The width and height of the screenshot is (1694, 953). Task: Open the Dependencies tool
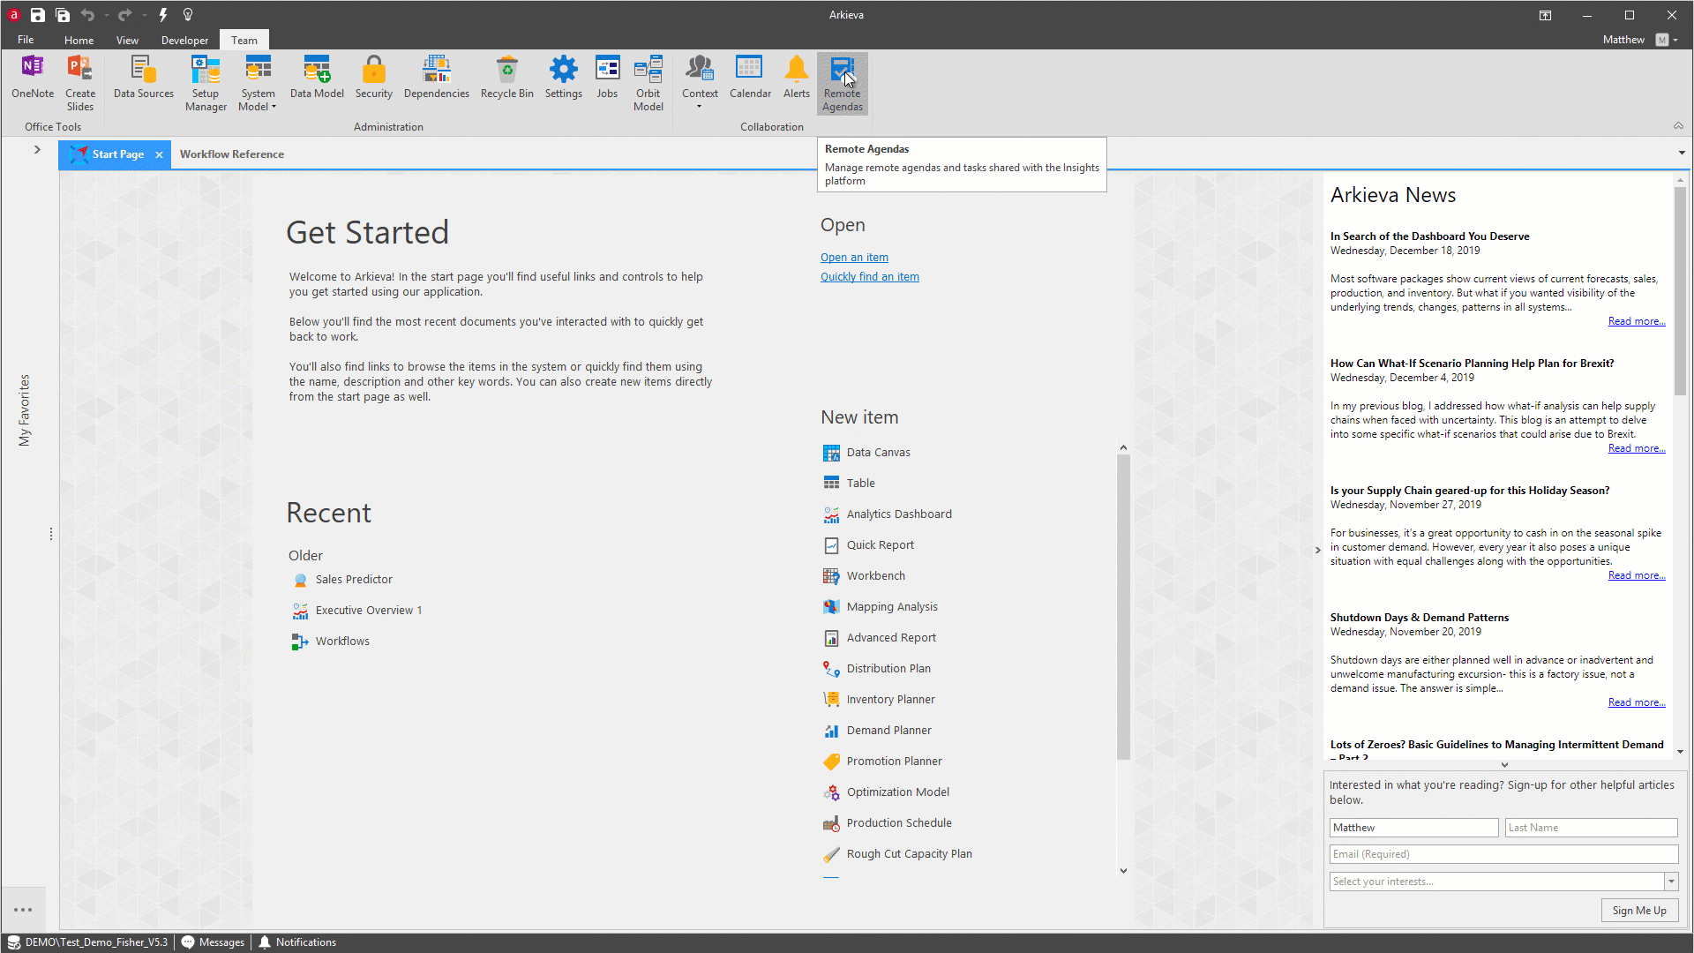point(437,77)
